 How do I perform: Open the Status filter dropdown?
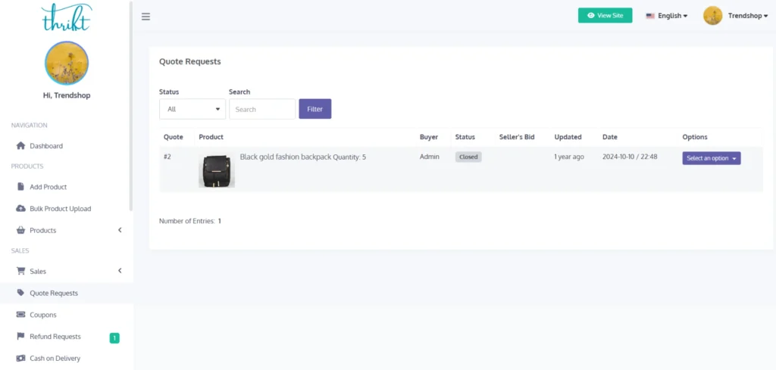pos(192,109)
